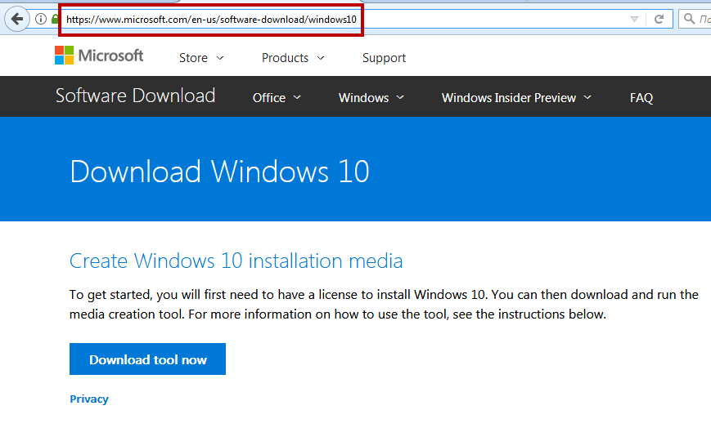Open the FAQ menu item
This screenshot has width=711, height=428.
641,98
